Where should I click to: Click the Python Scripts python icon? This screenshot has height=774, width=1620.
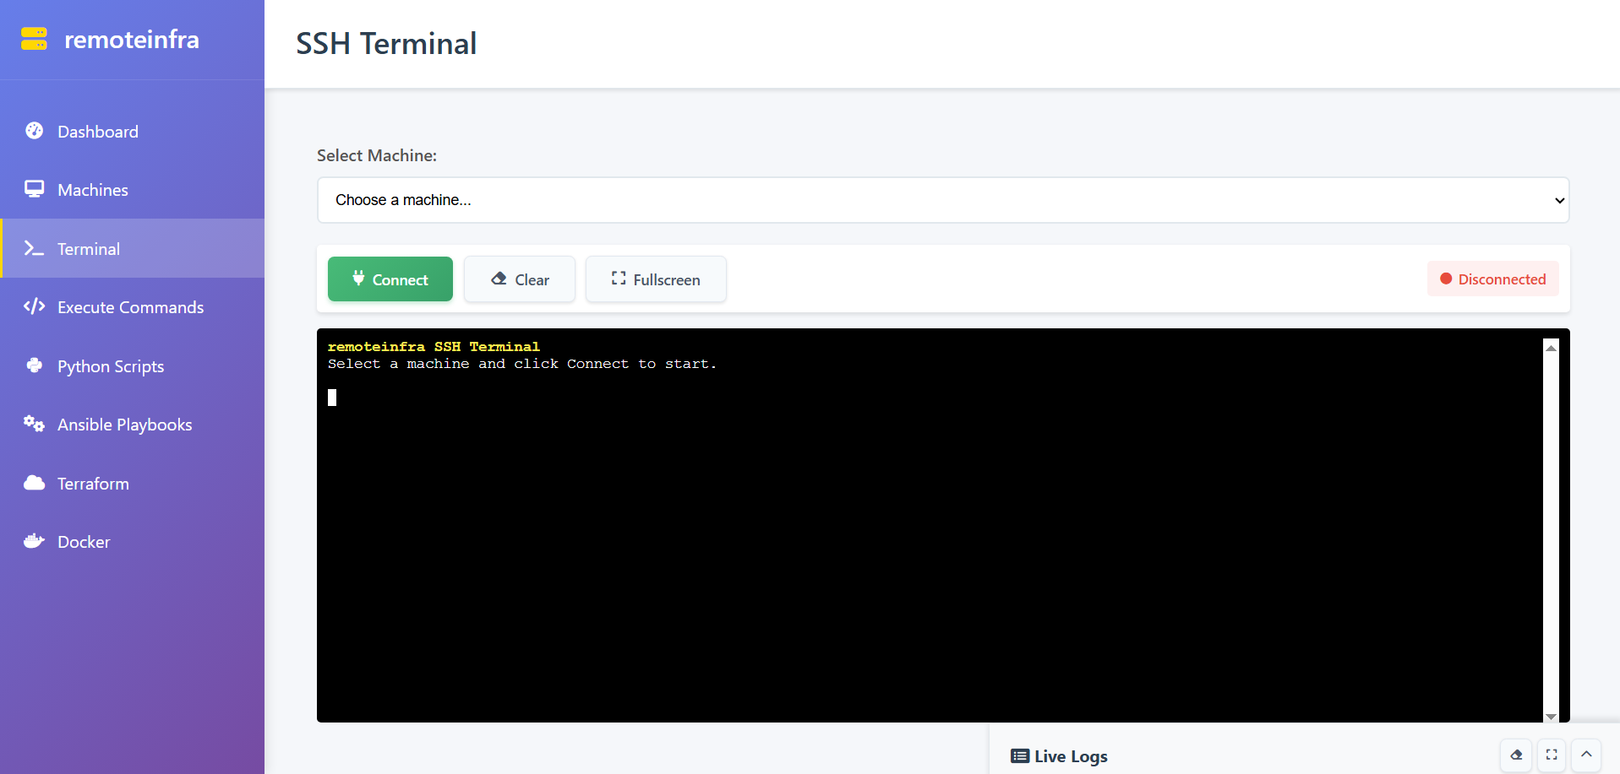click(x=34, y=365)
